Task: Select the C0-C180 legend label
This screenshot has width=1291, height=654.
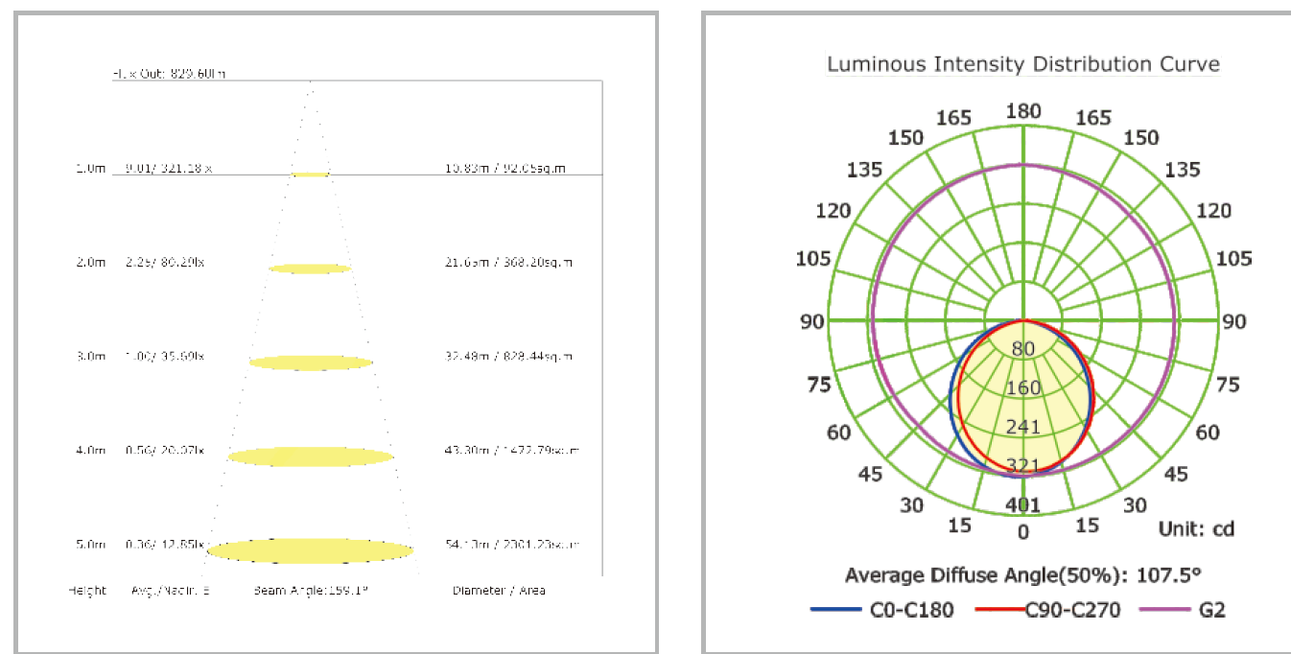Action: coord(911,610)
